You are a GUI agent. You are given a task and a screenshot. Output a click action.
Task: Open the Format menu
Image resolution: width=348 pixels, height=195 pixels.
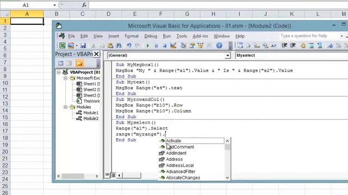(x=132, y=36)
